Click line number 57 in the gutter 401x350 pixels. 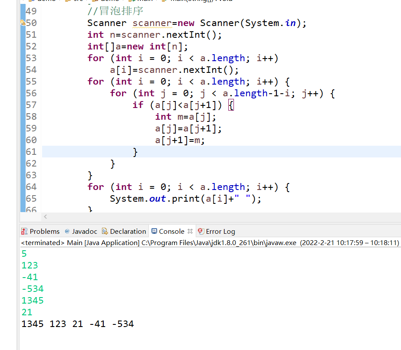31,105
